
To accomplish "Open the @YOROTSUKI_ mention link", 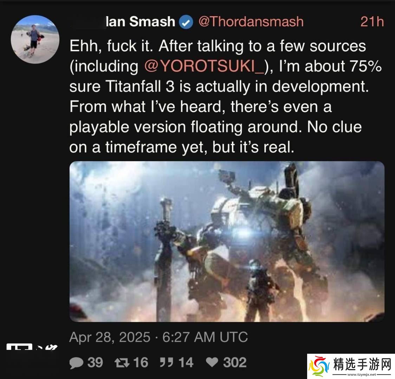I will click(x=204, y=66).
